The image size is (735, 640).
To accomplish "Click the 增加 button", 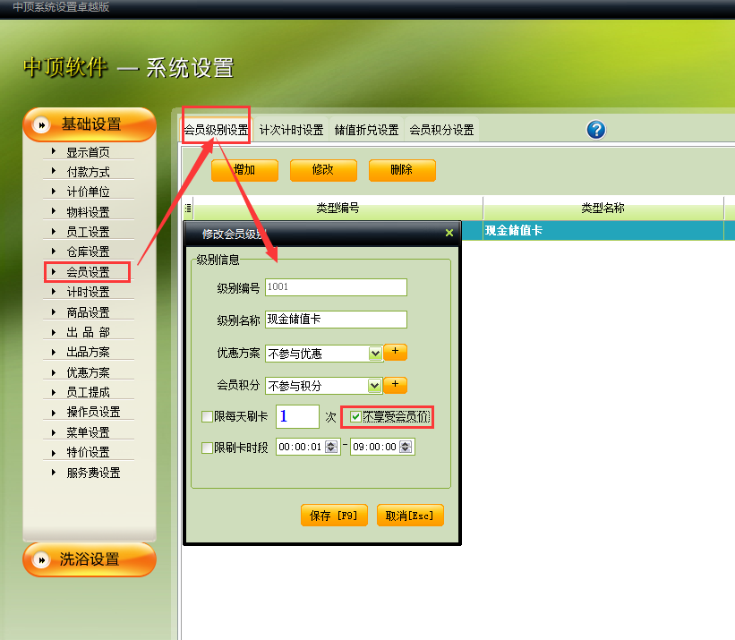I will click(244, 170).
